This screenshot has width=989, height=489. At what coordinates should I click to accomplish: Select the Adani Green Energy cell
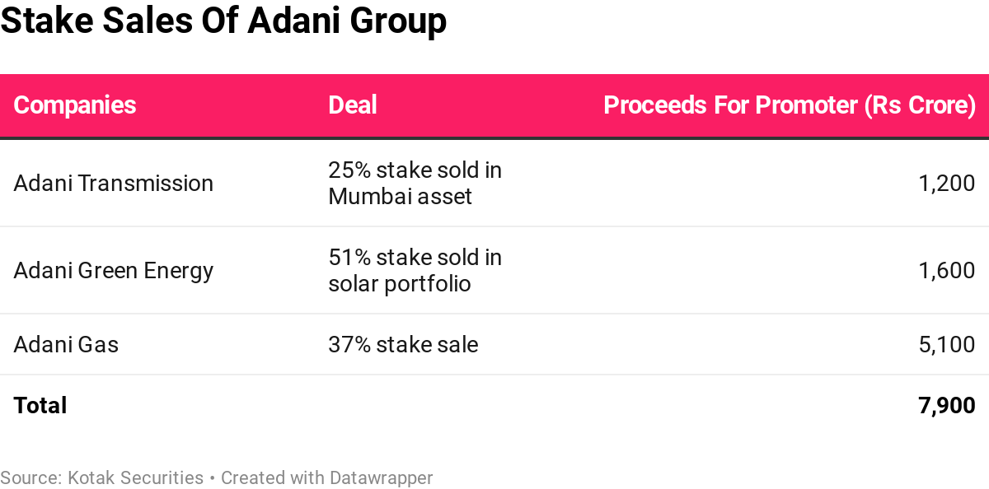click(114, 270)
